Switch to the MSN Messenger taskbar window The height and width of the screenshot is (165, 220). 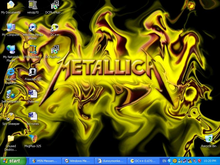[45, 161]
